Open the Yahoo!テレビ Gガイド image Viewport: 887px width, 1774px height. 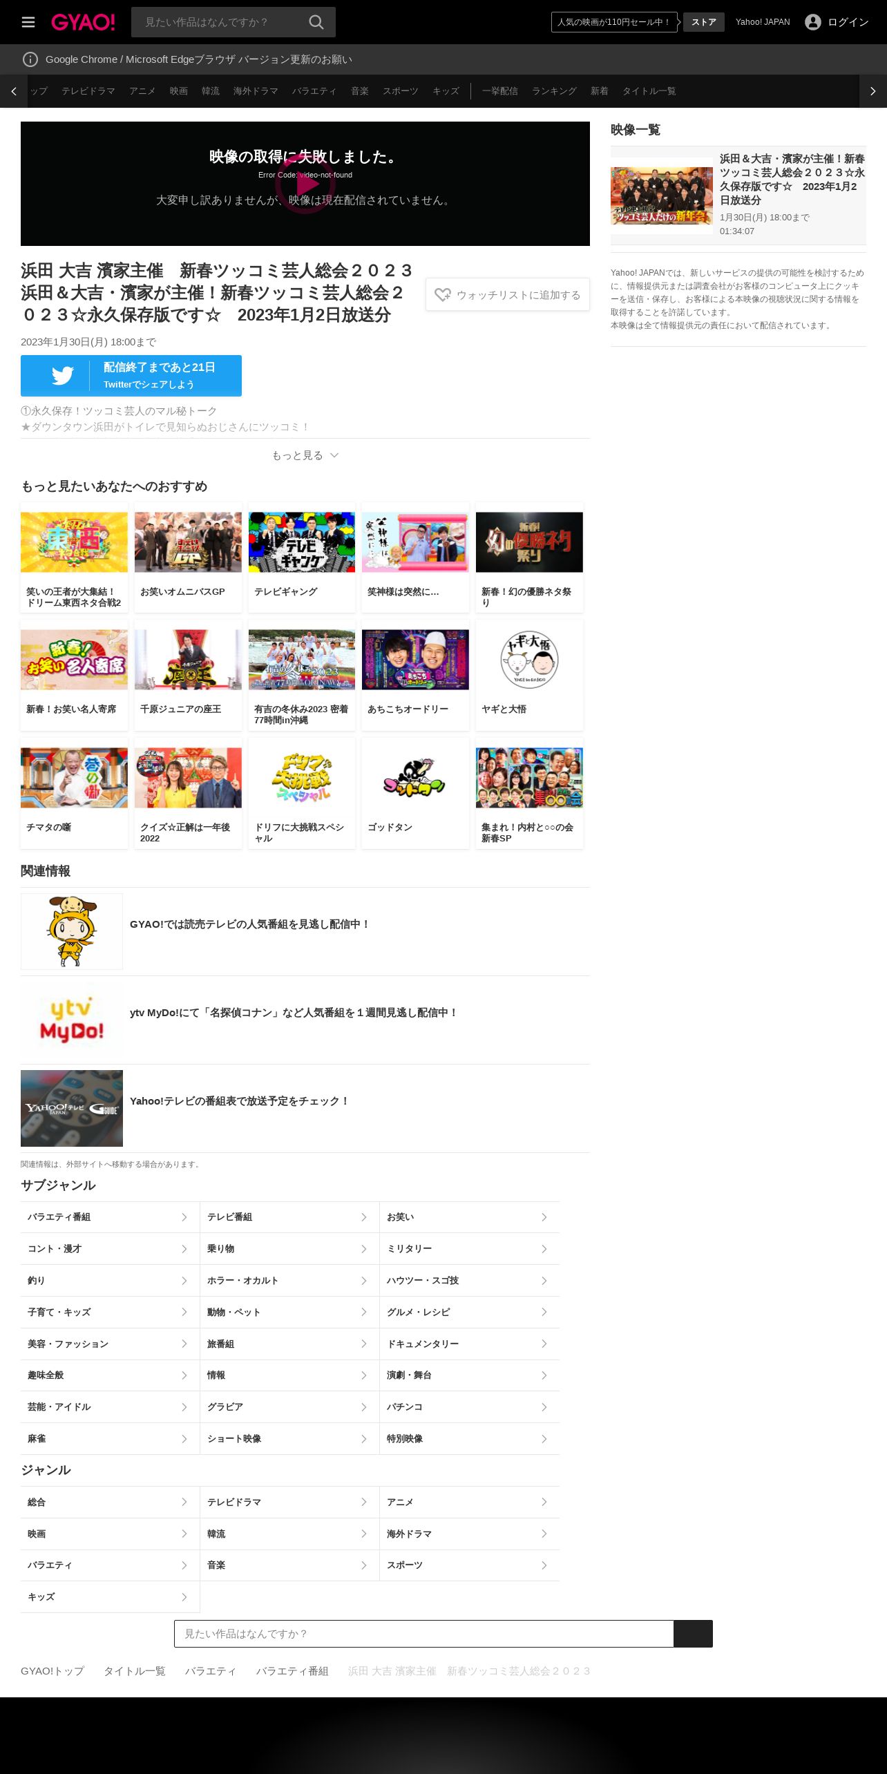click(72, 1109)
